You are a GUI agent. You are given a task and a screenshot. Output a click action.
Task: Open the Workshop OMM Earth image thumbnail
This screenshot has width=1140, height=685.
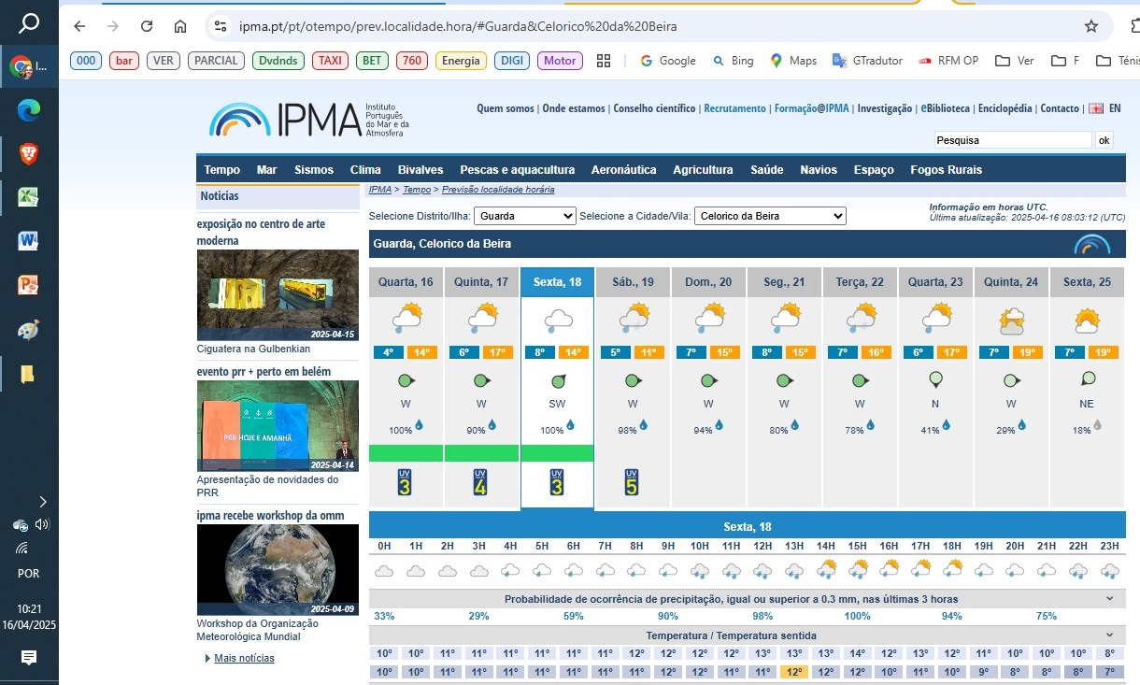pos(278,569)
